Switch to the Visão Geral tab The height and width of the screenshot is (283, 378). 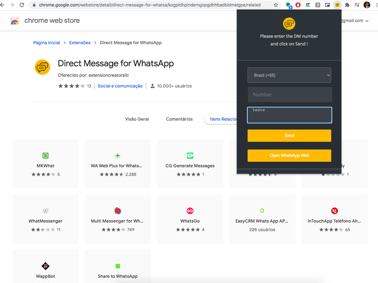137,119
